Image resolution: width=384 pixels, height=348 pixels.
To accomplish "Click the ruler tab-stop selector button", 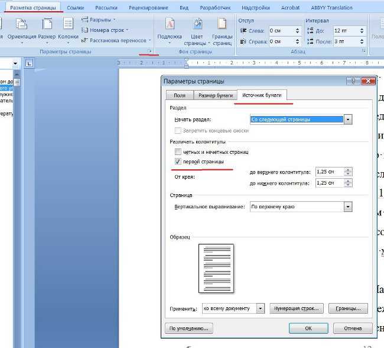I will 29,63.
